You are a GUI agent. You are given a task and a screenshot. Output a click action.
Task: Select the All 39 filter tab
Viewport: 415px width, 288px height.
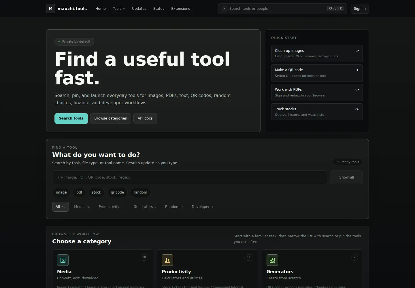pos(61,207)
